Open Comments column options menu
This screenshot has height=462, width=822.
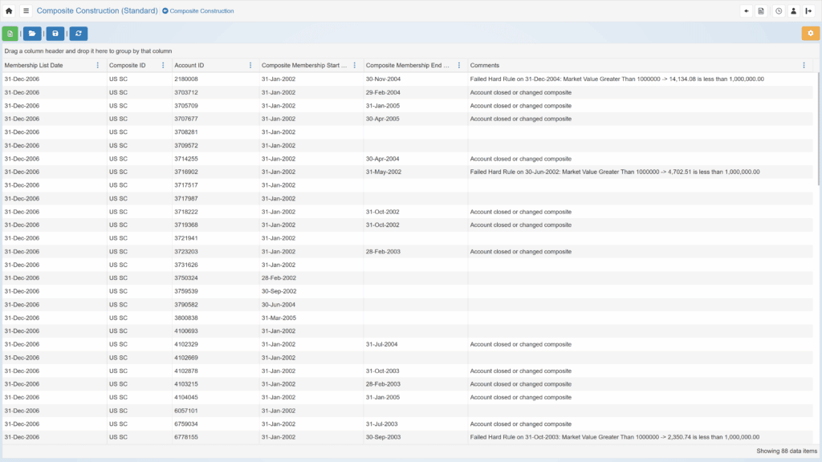804,66
